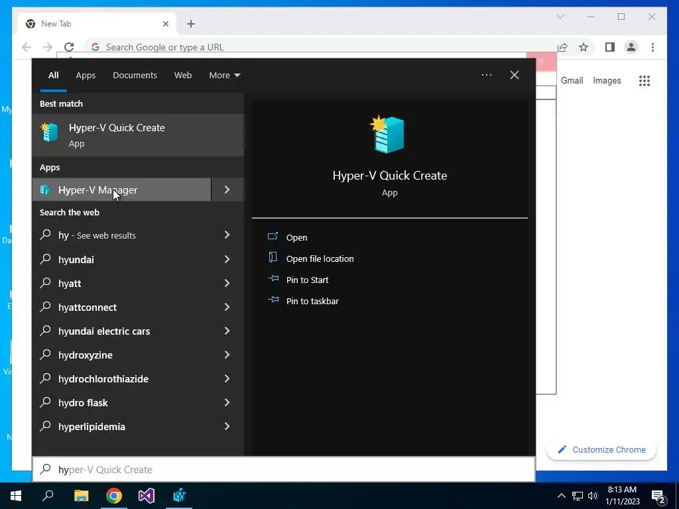
Task: Open the notification center icon
Action: [x=658, y=496]
